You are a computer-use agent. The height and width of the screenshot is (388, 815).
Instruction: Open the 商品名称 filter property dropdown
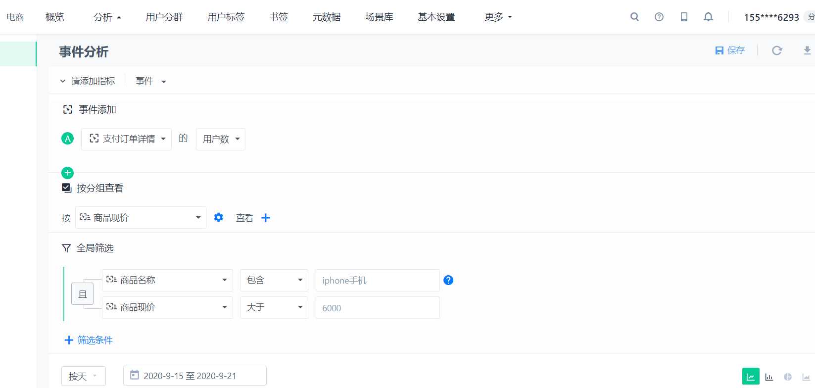point(167,280)
